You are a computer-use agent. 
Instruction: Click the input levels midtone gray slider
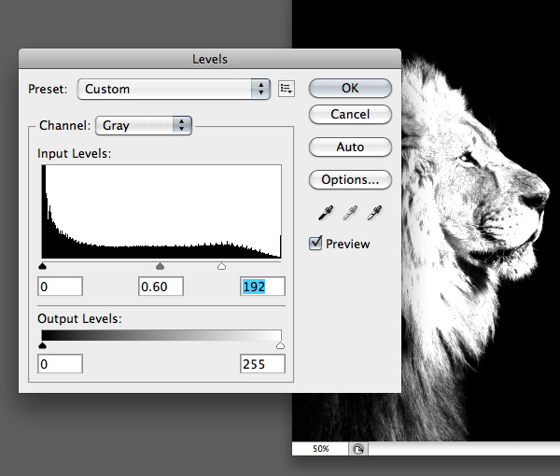pos(160,266)
